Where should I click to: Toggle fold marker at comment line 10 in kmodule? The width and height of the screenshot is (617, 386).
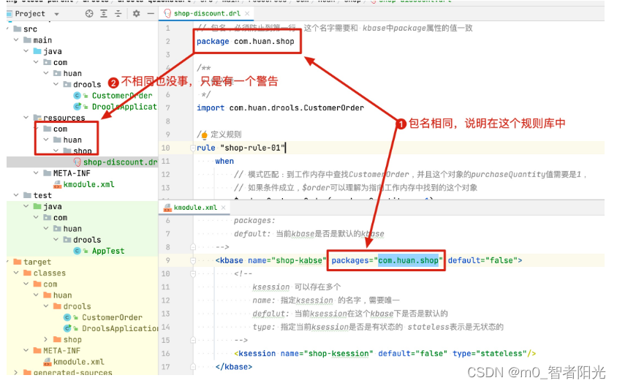(x=193, y=273)
